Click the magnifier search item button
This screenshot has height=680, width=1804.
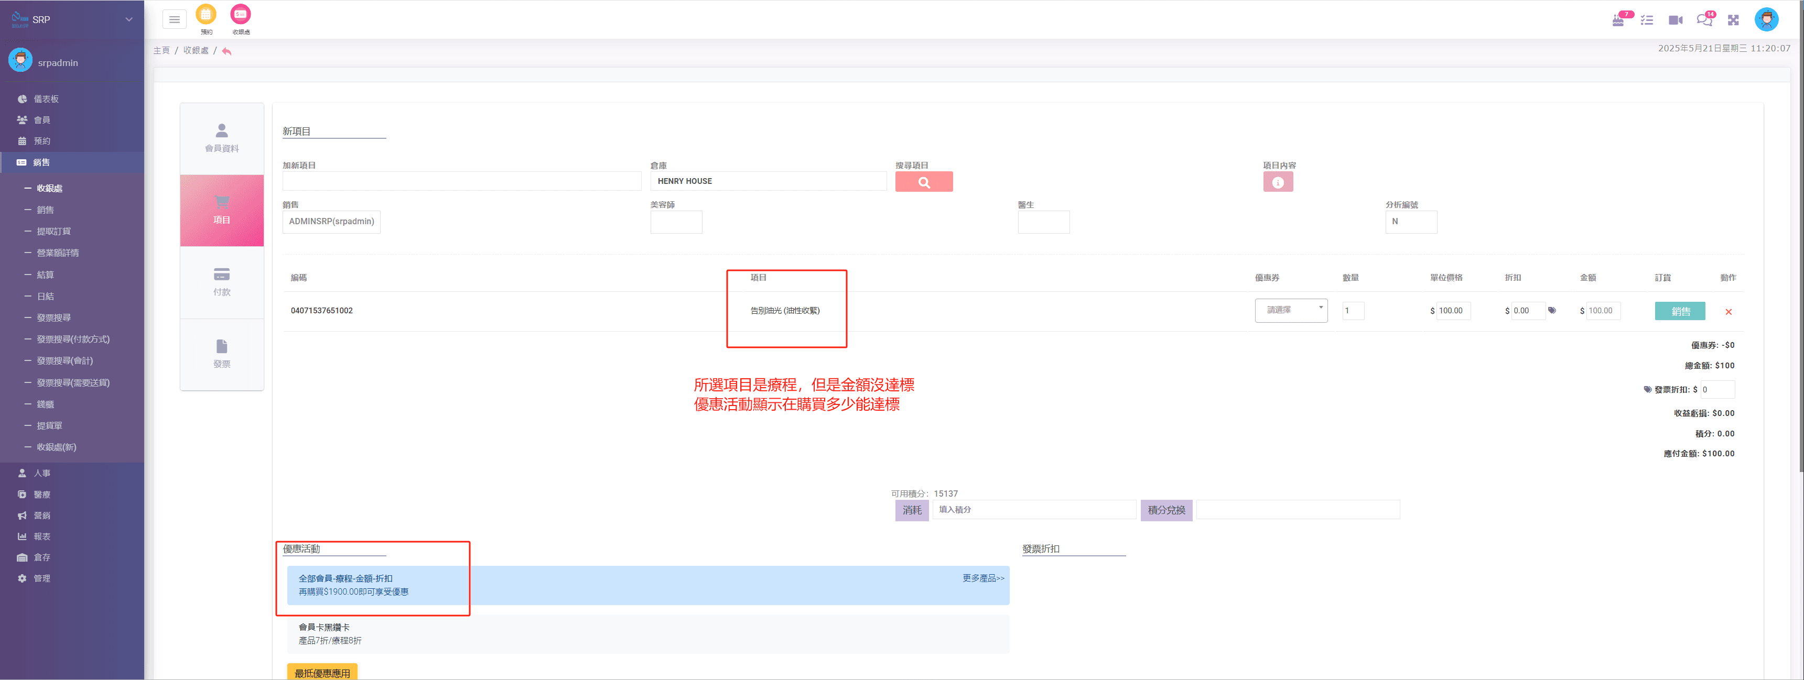point(923,182)
